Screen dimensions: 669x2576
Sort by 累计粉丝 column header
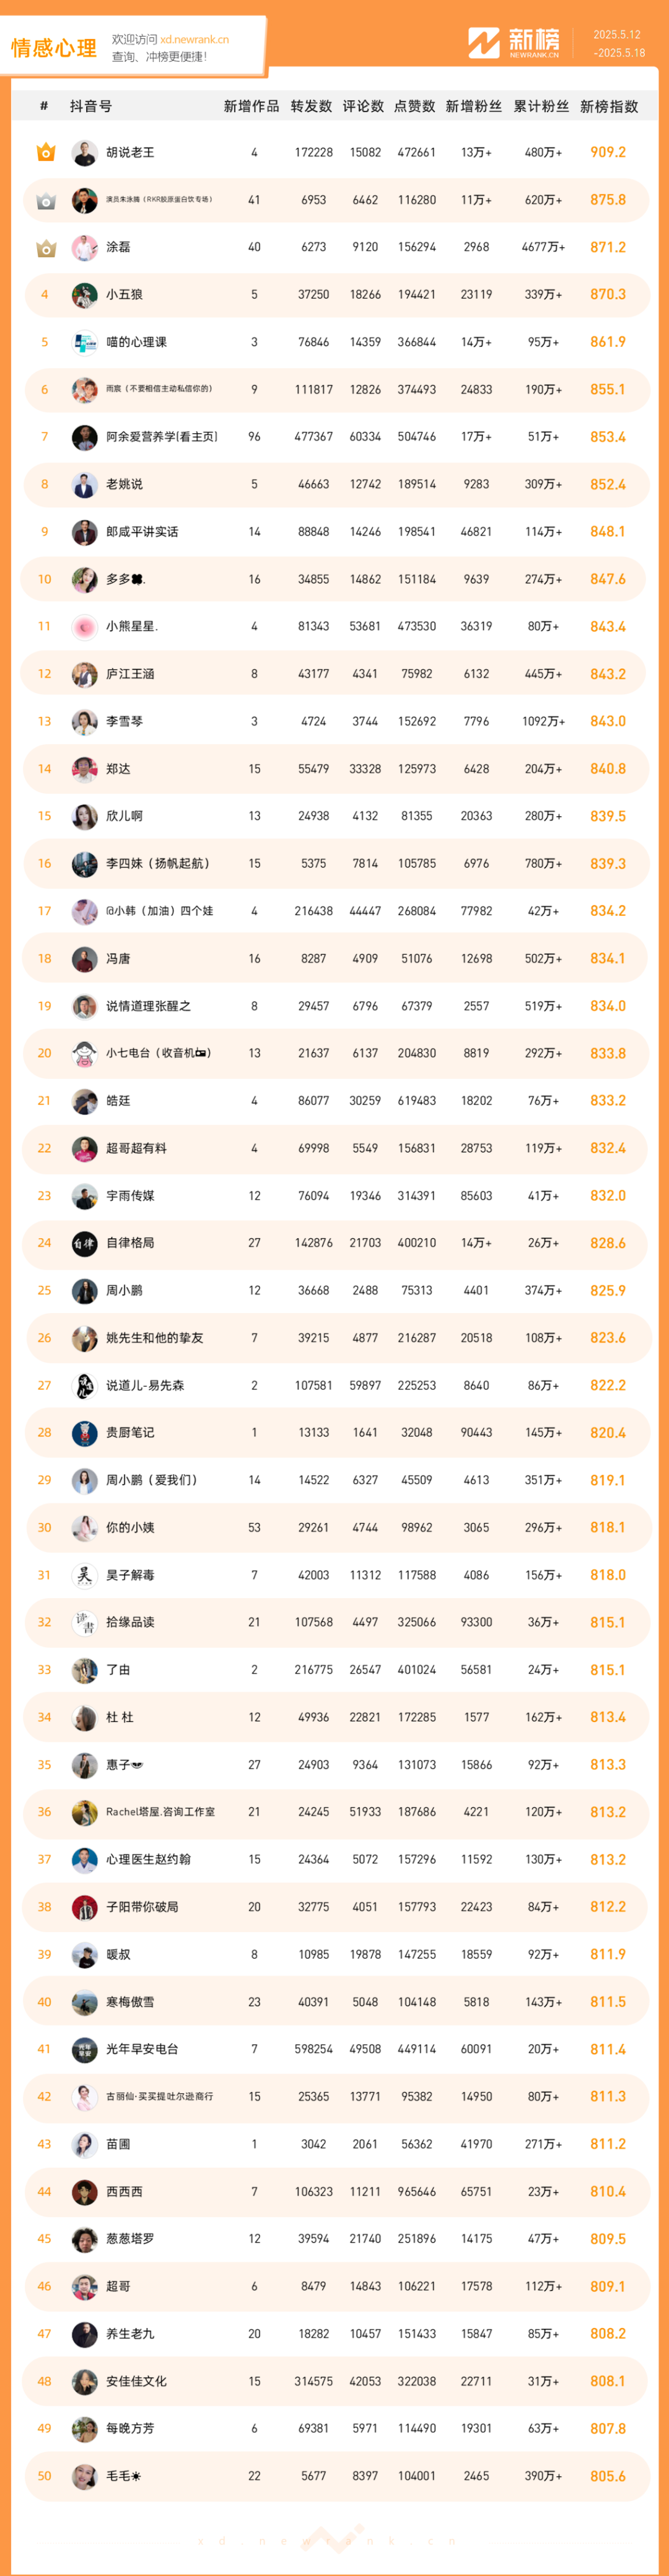pos(541,106)
